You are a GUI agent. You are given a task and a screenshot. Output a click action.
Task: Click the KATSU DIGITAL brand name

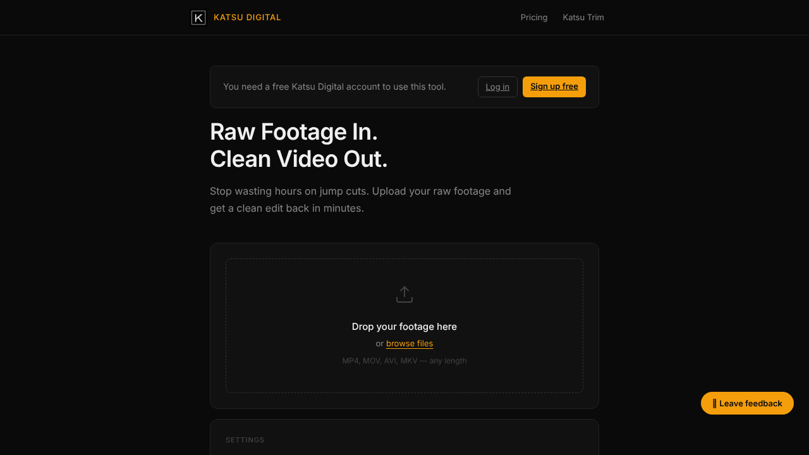[x=247, y=18]
